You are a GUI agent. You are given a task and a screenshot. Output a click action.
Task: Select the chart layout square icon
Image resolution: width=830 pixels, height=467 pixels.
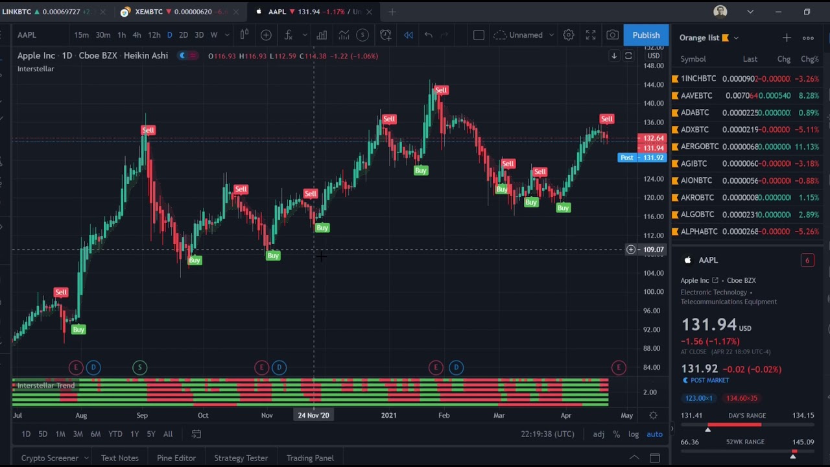click(x=479, y=35)
